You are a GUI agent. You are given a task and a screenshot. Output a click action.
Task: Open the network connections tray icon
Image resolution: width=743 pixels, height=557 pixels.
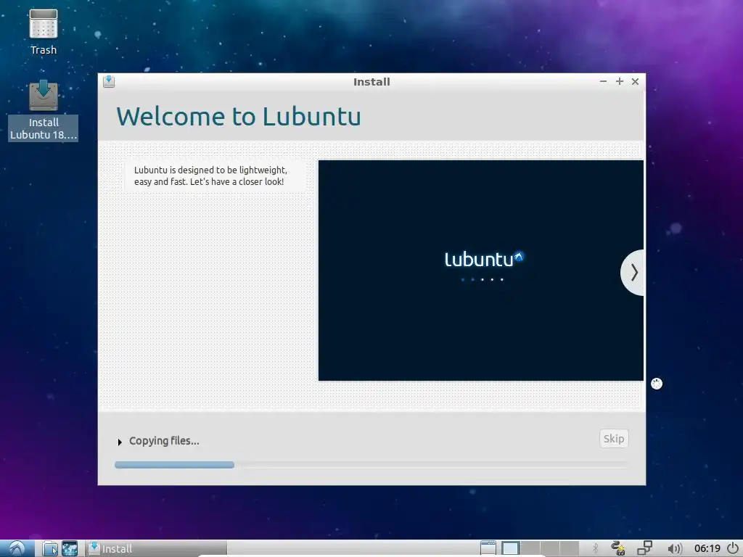(x=644, y=548)
